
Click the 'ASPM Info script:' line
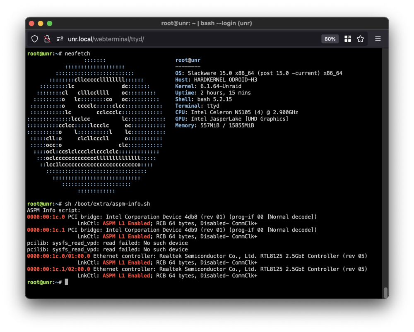[53, 210]
